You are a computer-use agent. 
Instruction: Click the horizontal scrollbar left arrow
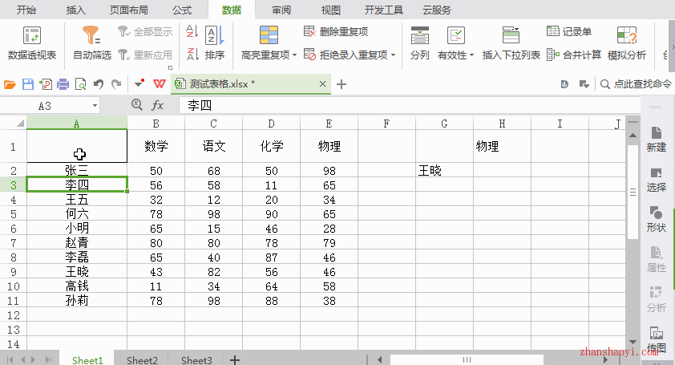379,359
